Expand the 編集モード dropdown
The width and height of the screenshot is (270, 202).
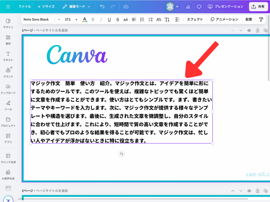pos(76,7)
